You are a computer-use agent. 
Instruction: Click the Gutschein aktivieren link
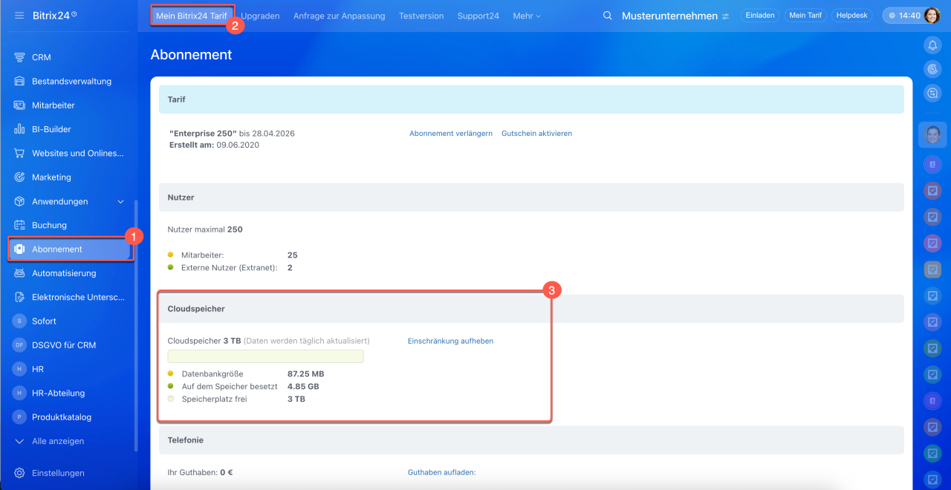point(536,134)
